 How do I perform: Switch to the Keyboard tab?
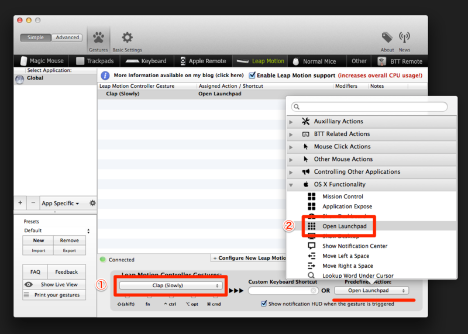point(146,61)
